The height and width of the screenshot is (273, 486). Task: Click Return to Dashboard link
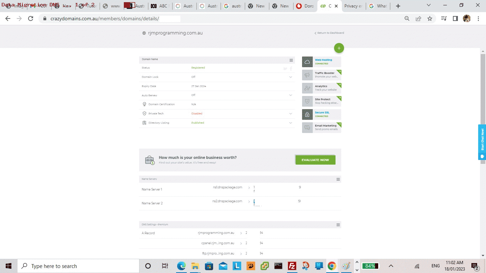coord(329,33)
